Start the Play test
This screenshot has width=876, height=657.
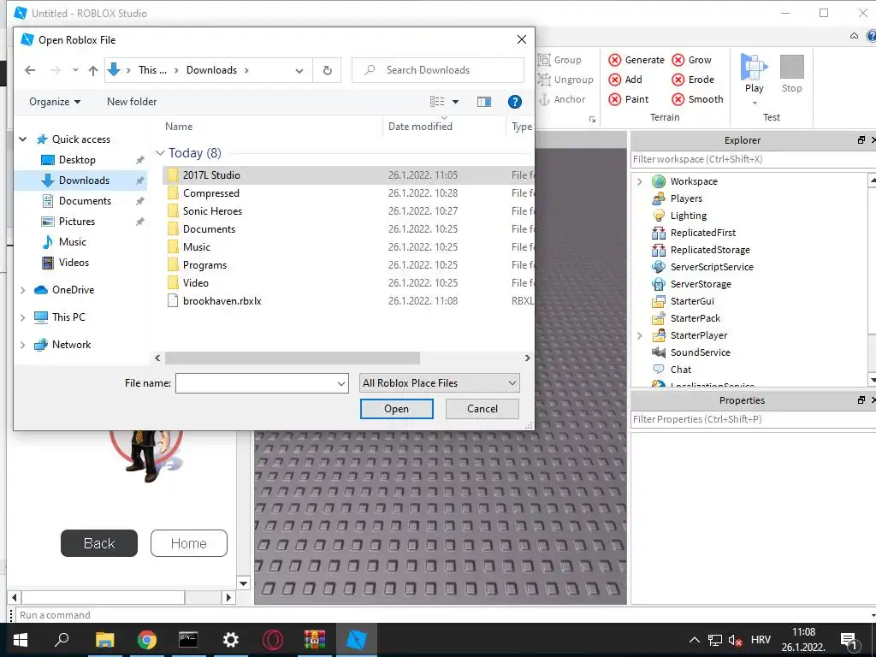click(x=754, y=74)
